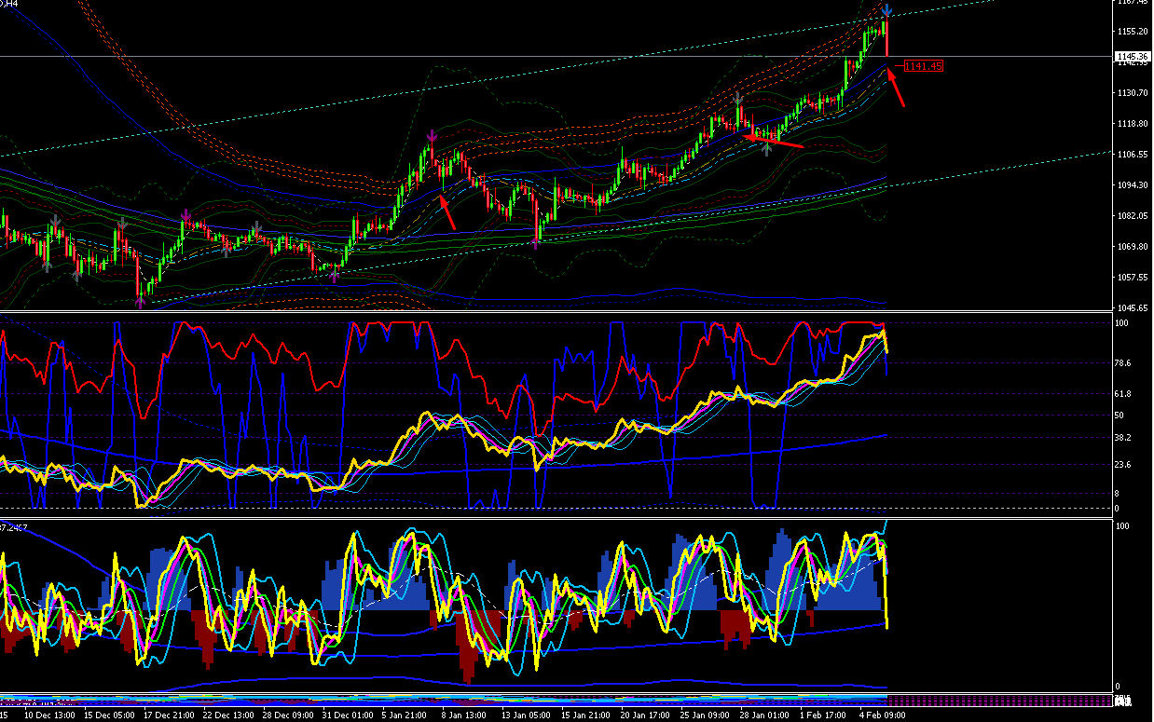Viewport: 1154px width, 722px height.
Task: Select the red 1141.45 price label
Action: [x=924, y=66]
